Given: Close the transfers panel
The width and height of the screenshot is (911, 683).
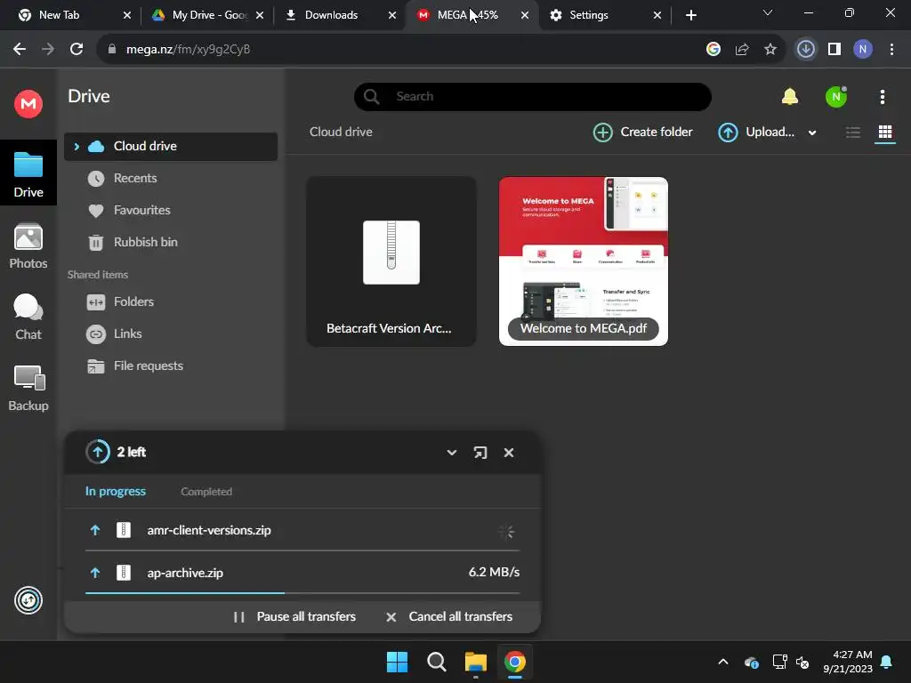Looking at the screenshot, I should (508, 453).
